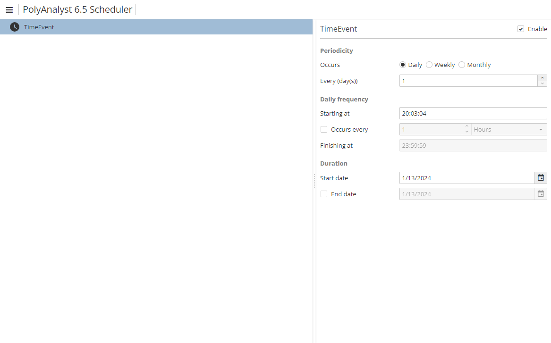Click the Every (day(s)) number field

pos(467,81)
